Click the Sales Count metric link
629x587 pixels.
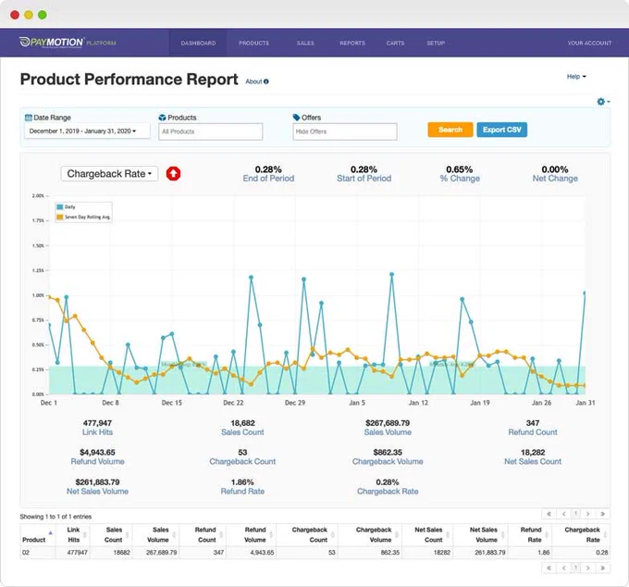[x=242, y=432]
